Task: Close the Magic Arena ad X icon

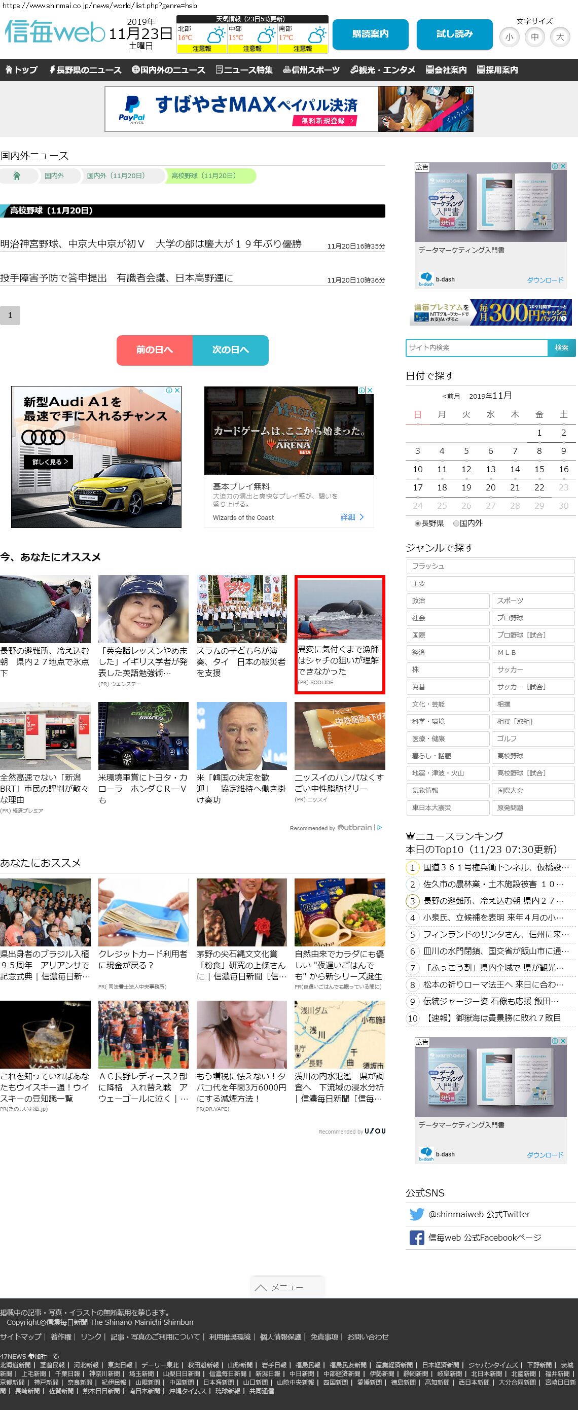Action: [370, 390]
